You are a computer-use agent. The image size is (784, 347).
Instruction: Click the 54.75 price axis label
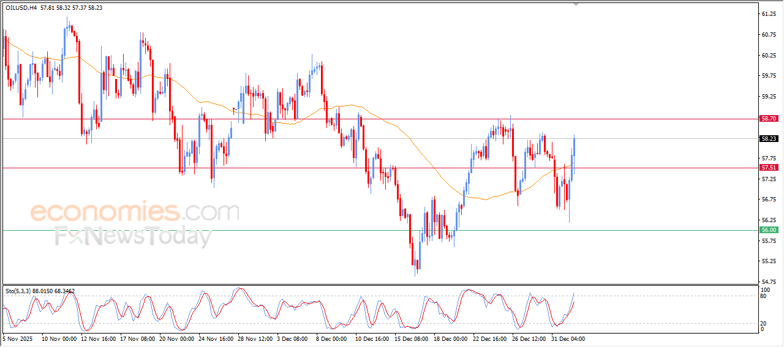(x=768, y=282)
